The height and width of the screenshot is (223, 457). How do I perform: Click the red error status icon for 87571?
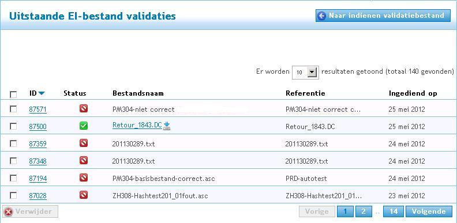[84, 109]
